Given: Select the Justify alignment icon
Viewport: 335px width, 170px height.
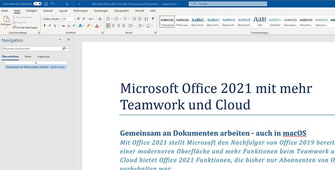Looking at the screenshot, I should tap(124, 25).
